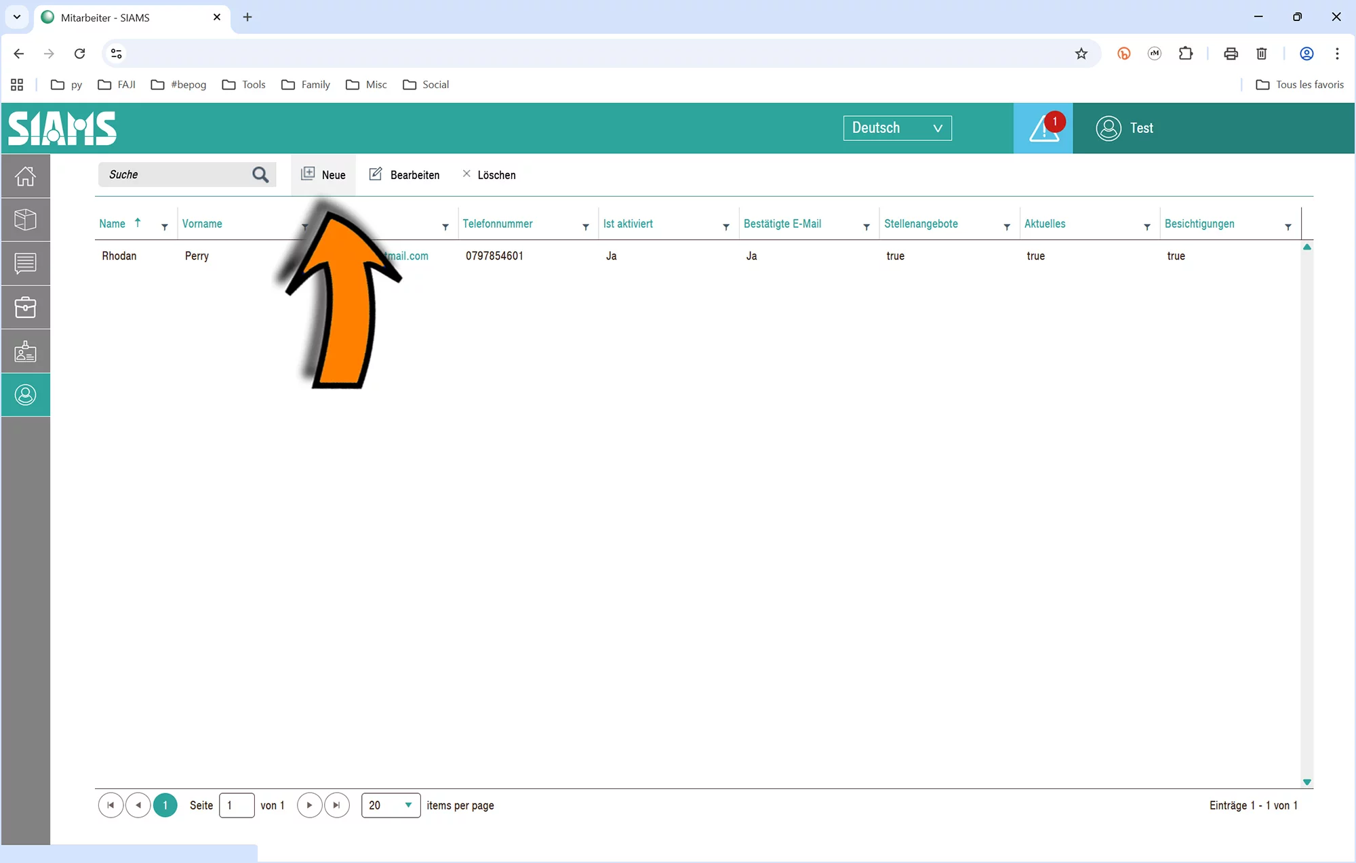Image resolution: width=1356 pixels, height=863 pixels.
Task: Open the home icon in sidebar
Action: pos(25,176)
